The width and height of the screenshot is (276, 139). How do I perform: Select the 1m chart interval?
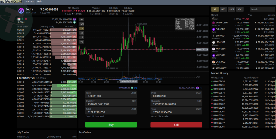coord(82,19)
